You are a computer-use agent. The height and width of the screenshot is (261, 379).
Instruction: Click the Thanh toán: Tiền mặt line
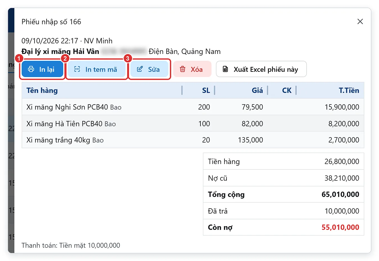pyautogui.click(x=71, y=245)
